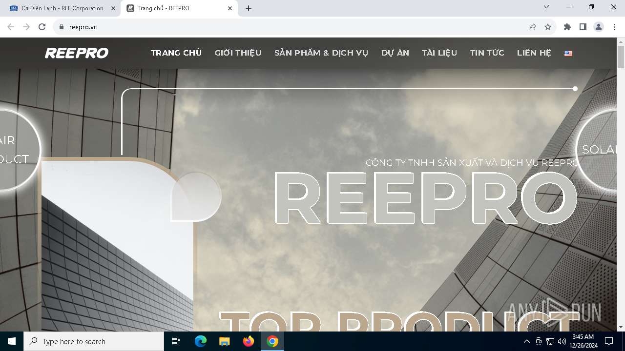Open the network tray icon
Viewport: 625px width, 351px height.
coord(550,341)
